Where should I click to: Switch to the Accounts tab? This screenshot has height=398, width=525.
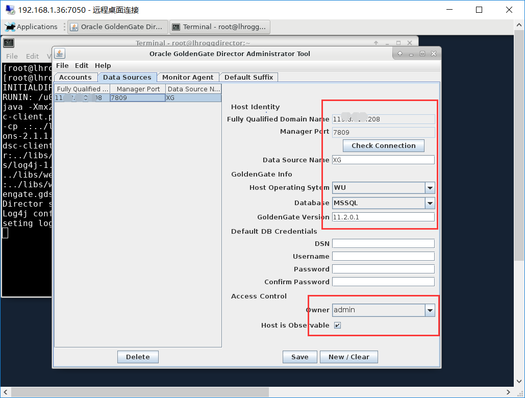click(x=76, y=78)
